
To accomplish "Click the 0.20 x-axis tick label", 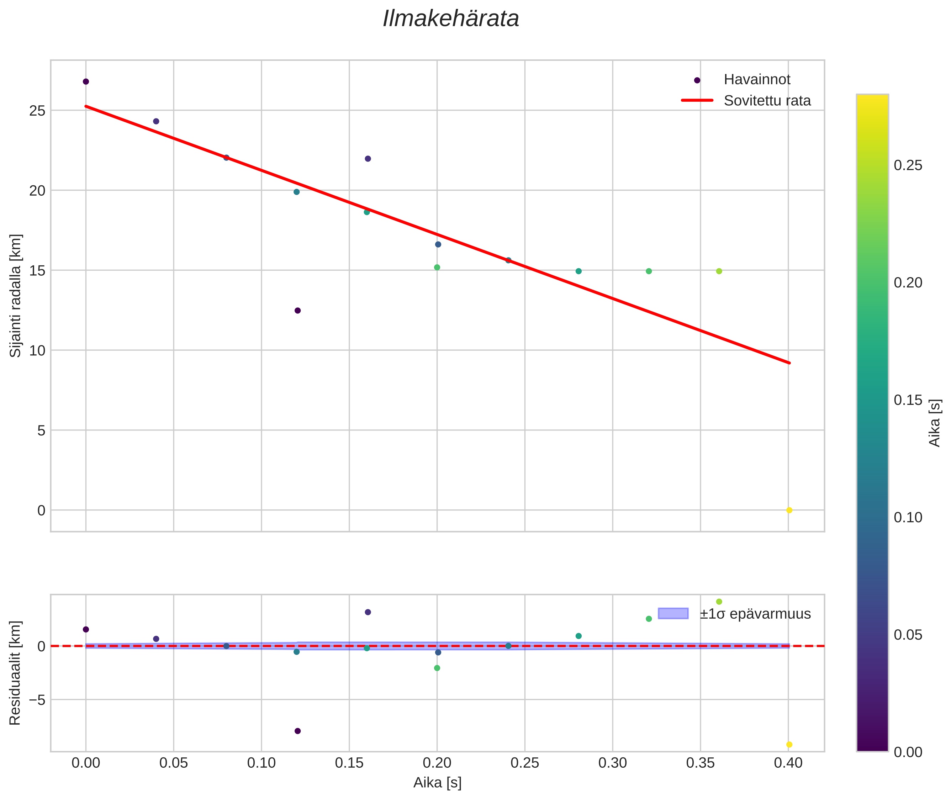I will tap(437, 763).
